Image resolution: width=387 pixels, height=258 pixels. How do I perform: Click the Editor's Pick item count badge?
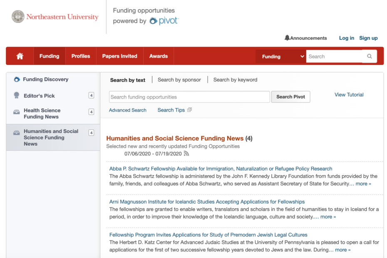point(92,95)
